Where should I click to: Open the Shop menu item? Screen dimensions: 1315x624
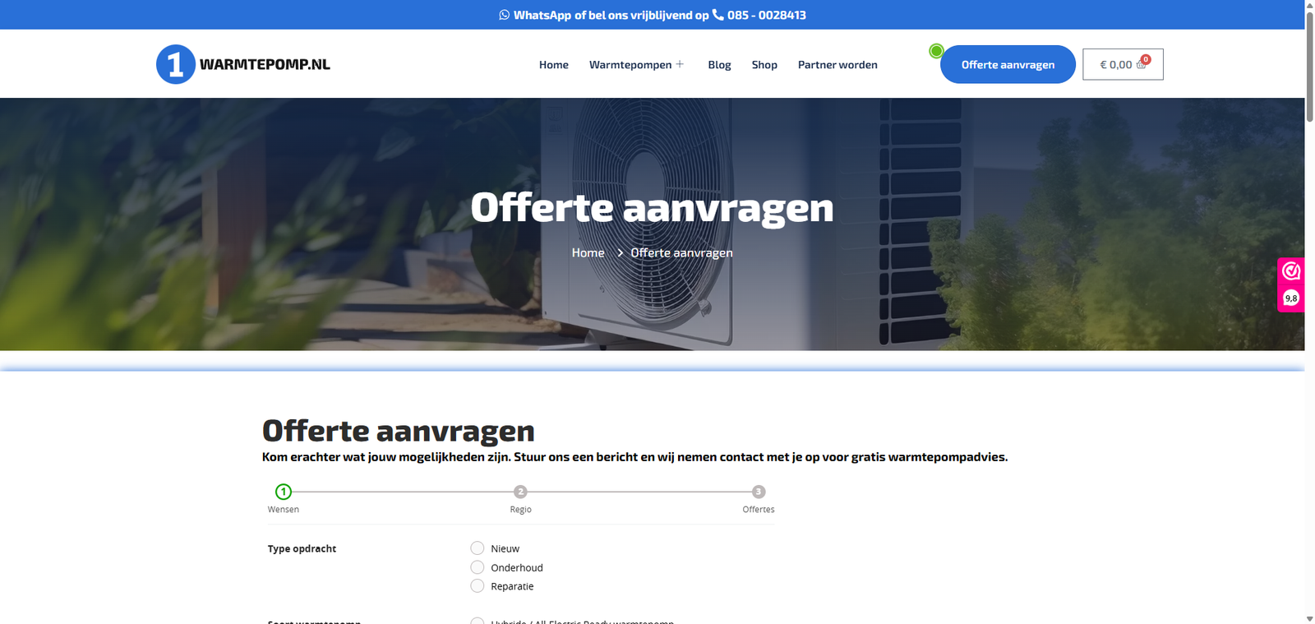pos(764,65)
